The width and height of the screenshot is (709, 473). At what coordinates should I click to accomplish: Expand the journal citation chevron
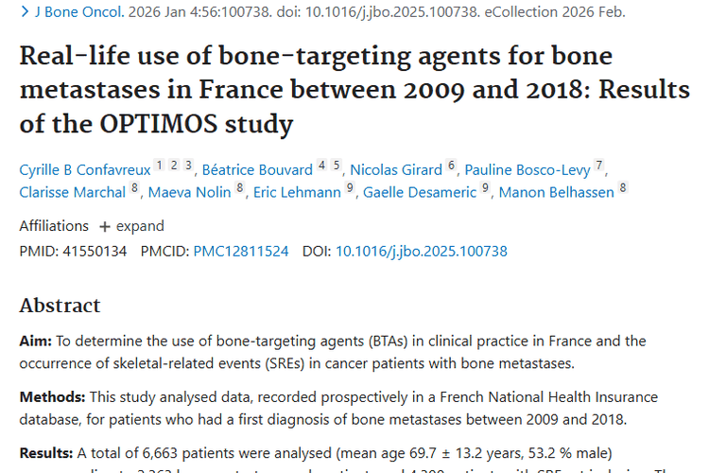[x=25, y=12]
